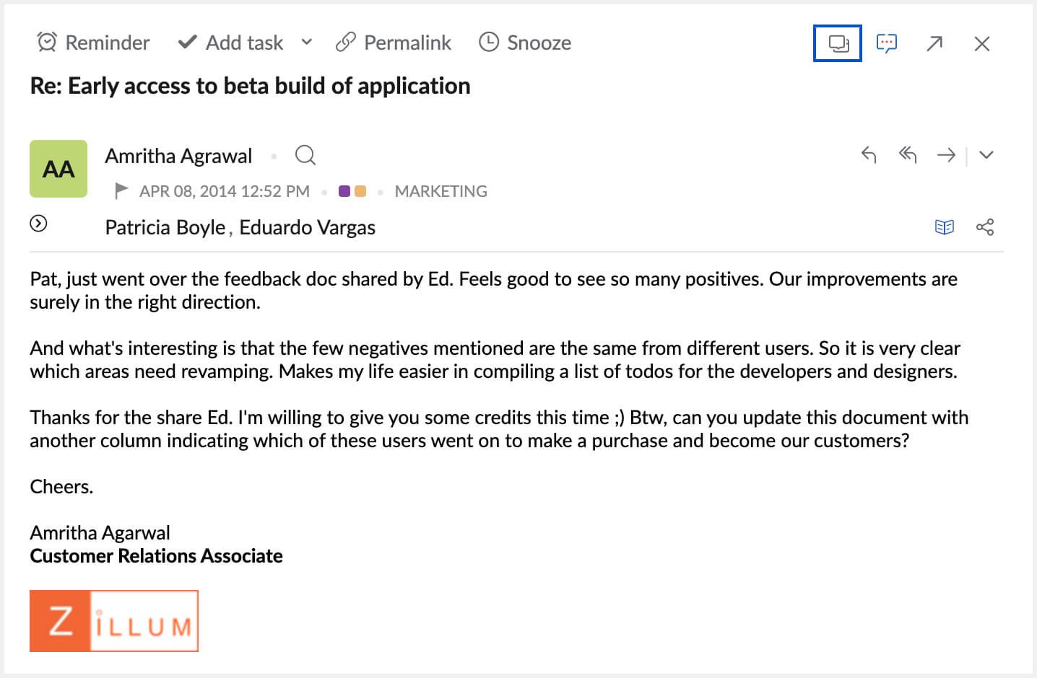Open the more actions chevron dropdown
Screen dimensions: 1037x678
coord(986,155)
